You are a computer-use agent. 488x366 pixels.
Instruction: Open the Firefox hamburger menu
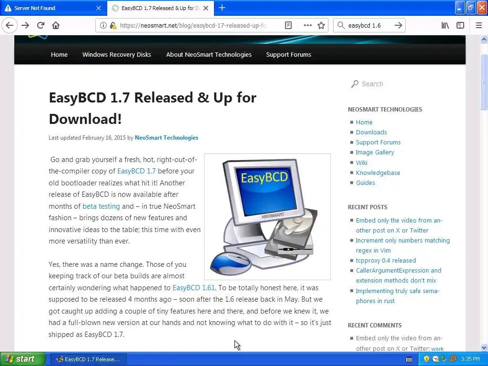coord(479,26)
